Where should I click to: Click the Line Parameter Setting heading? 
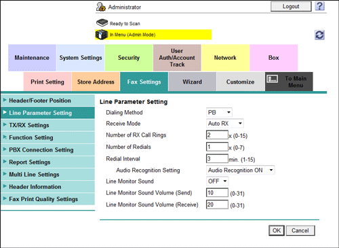tap(134, 102)
